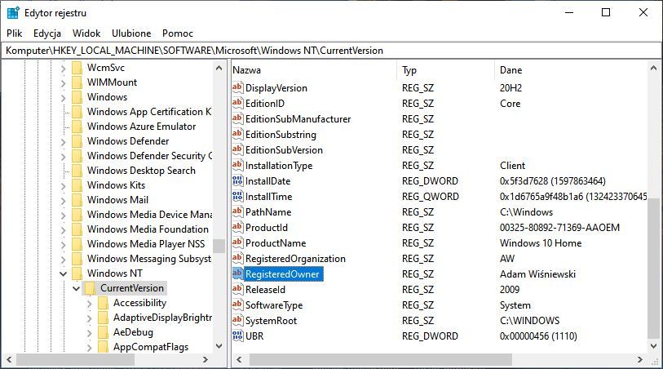Image resolution: width=663 pixels, height=369 pixels.
Task: Select the RegisteredOrganization value
Action: coord(295,259)
